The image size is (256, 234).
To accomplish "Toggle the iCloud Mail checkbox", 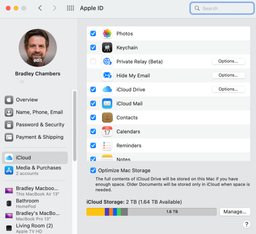I will point(93,103).
